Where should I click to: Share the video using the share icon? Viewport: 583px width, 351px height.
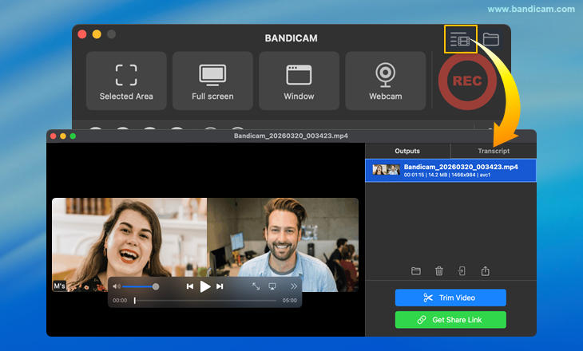(x=486, y=270)
